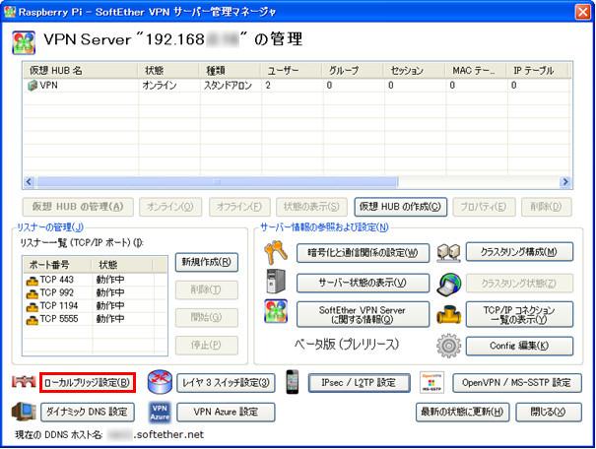Click the phone icon beside IPsec / L2TP
This screenshot has height=449, width=596.
[293, 381]
